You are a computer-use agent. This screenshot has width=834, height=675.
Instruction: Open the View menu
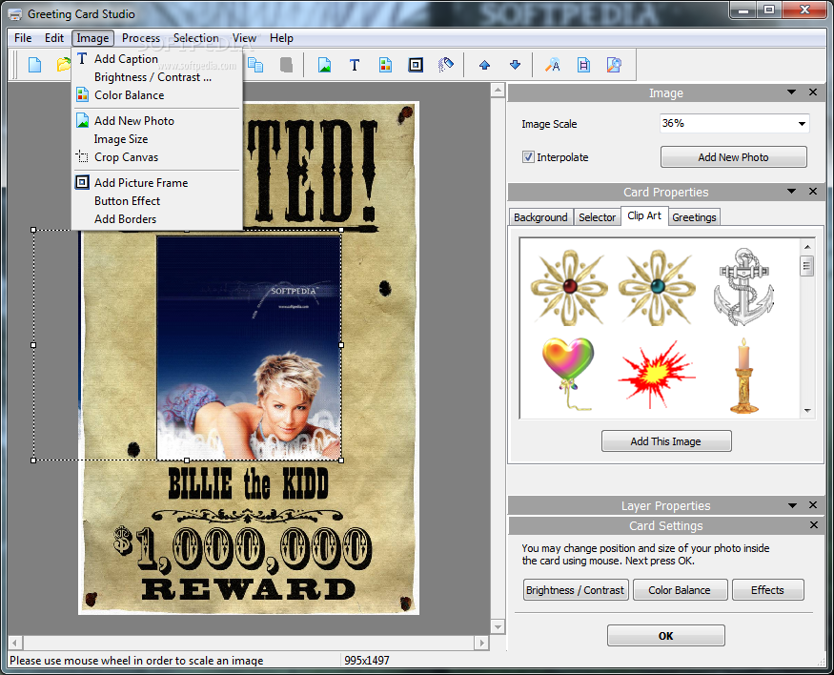(x=244, y=38)
